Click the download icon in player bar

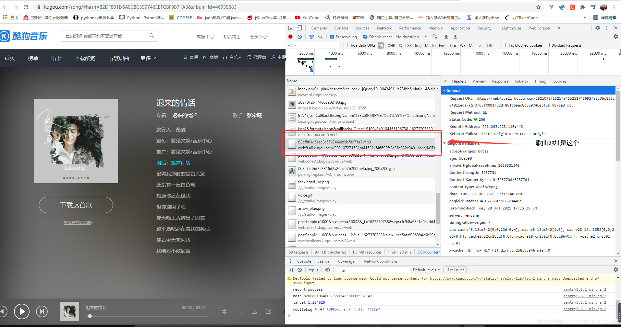click(254, 311)
